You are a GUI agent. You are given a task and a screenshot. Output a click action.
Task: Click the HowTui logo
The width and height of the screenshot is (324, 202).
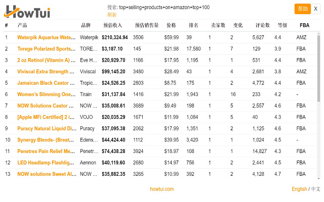tap(27, 12)
